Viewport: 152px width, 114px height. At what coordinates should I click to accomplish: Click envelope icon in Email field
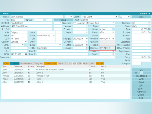click(60, 45)
